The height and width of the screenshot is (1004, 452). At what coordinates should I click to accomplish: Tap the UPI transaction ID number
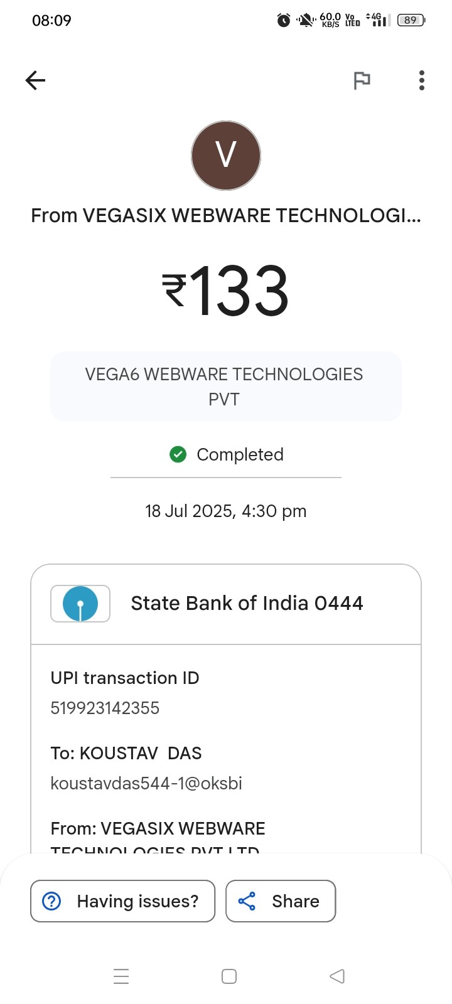click(105, 708)
